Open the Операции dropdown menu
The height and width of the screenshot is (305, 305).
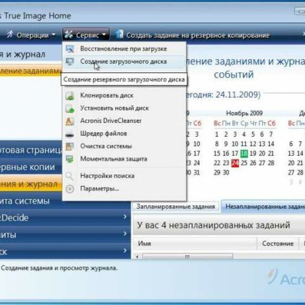pos(31,35)
